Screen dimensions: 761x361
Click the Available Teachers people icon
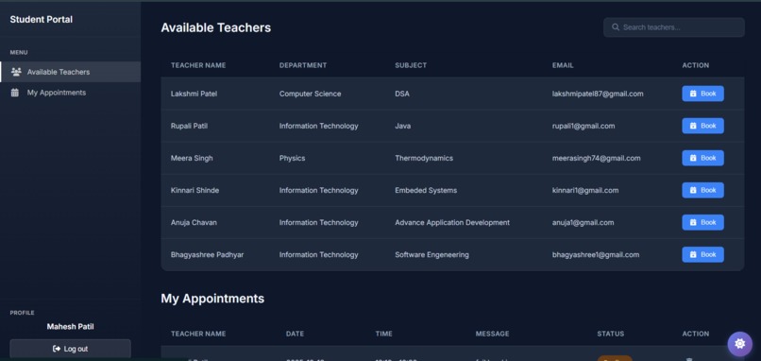coord(16,72)
